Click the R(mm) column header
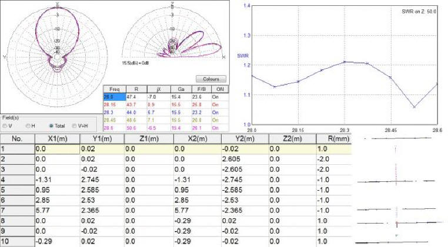 [x=334, y=139]
